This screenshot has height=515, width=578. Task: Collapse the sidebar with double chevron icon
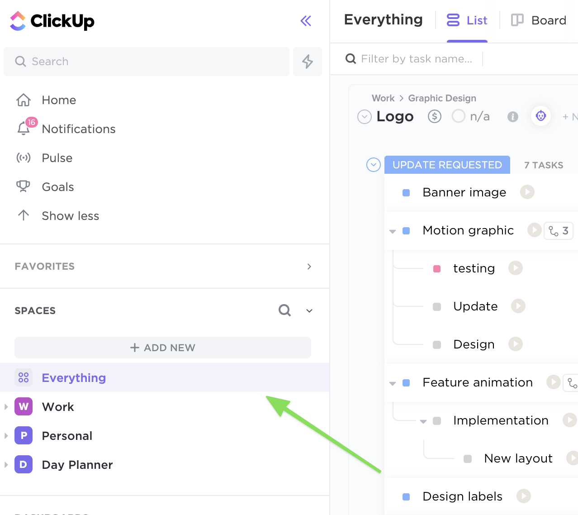[x=306, y=21]
